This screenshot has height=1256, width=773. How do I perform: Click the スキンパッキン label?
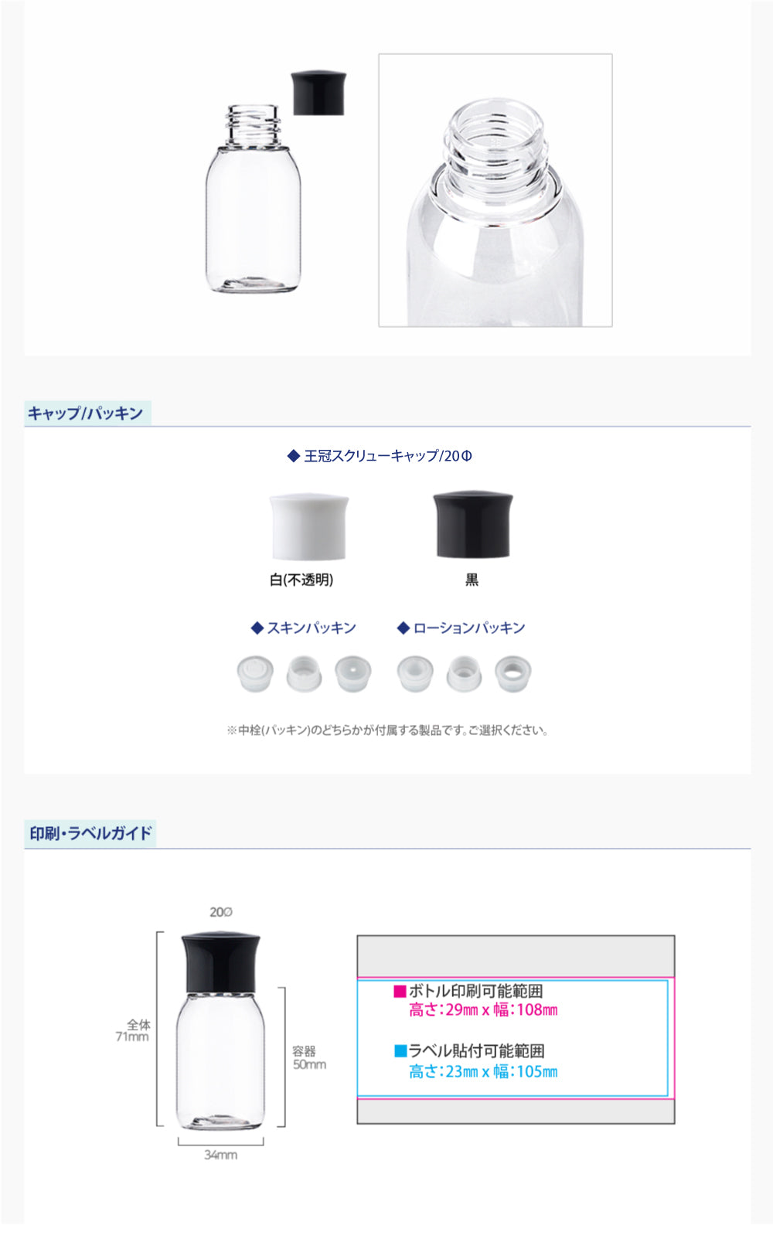pyautogui.click(x=304, y=628)
